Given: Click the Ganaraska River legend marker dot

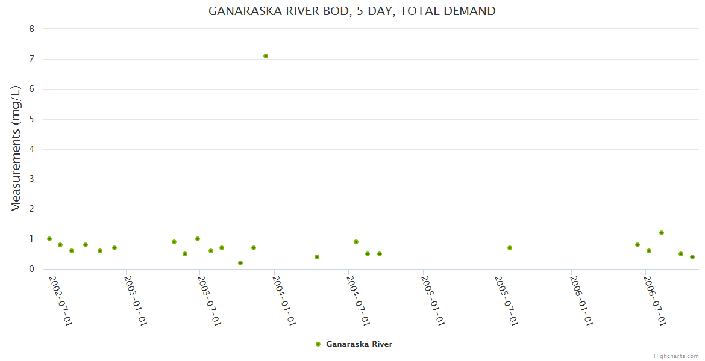Looking at the screenshot, I should (318, 344).
